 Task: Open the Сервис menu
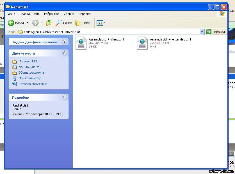coord(69,14)
